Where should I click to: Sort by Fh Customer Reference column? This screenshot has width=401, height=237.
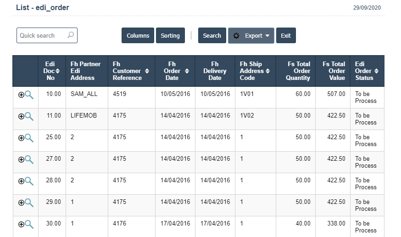tap(147, 71)
